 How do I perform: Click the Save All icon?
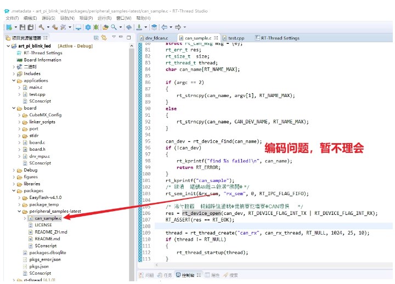coord(31,27)
